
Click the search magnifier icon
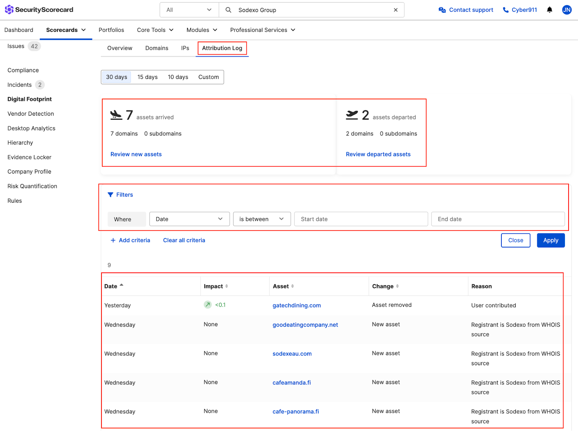click(x=228, y=10)
